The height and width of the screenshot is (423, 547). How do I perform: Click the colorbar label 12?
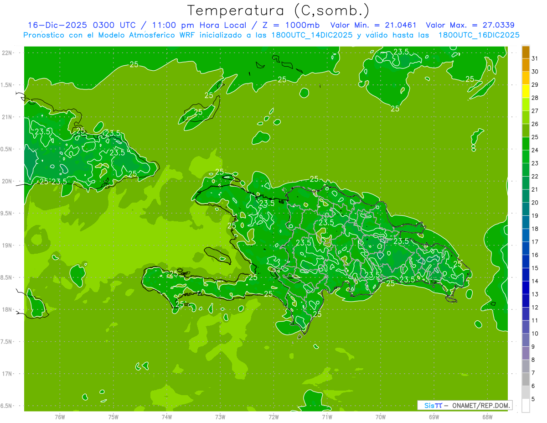(535, 307)
